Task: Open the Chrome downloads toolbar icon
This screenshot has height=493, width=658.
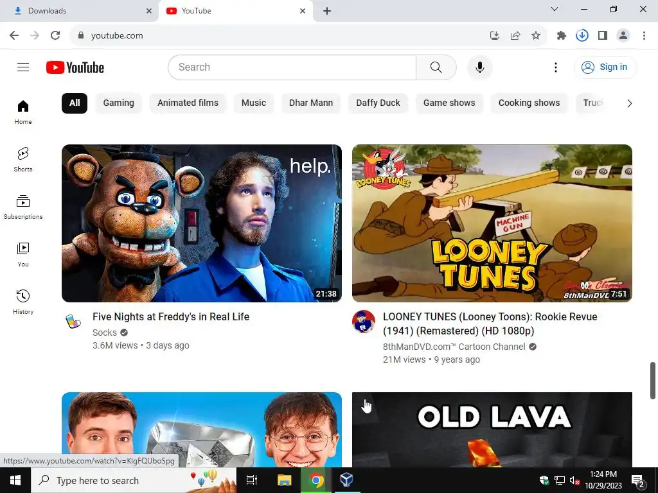Action: pos(582,36)
